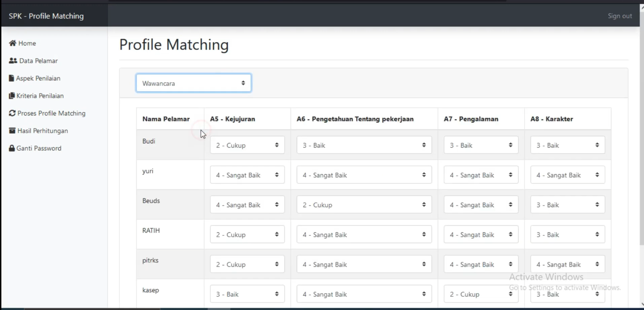Click the SPK - Profile Matching brand link
This screenshot has height=310, width=644.
(46, 16)
